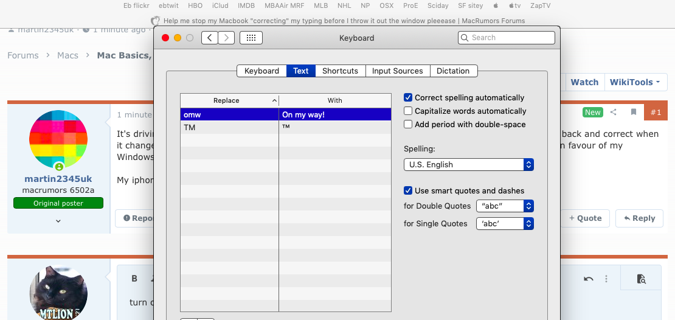Click Watch thread button
This screenshot has height=320, width=675.
tap(584, 82)
